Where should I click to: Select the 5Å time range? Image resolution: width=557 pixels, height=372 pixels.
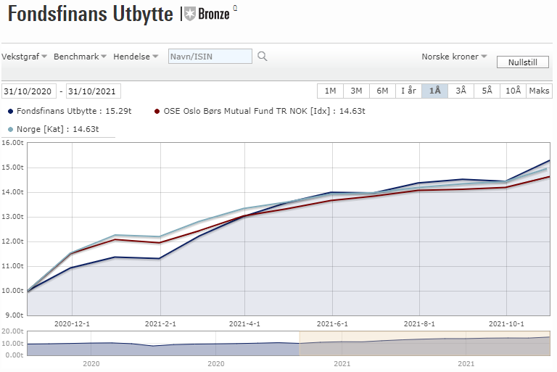coord(487,91)
